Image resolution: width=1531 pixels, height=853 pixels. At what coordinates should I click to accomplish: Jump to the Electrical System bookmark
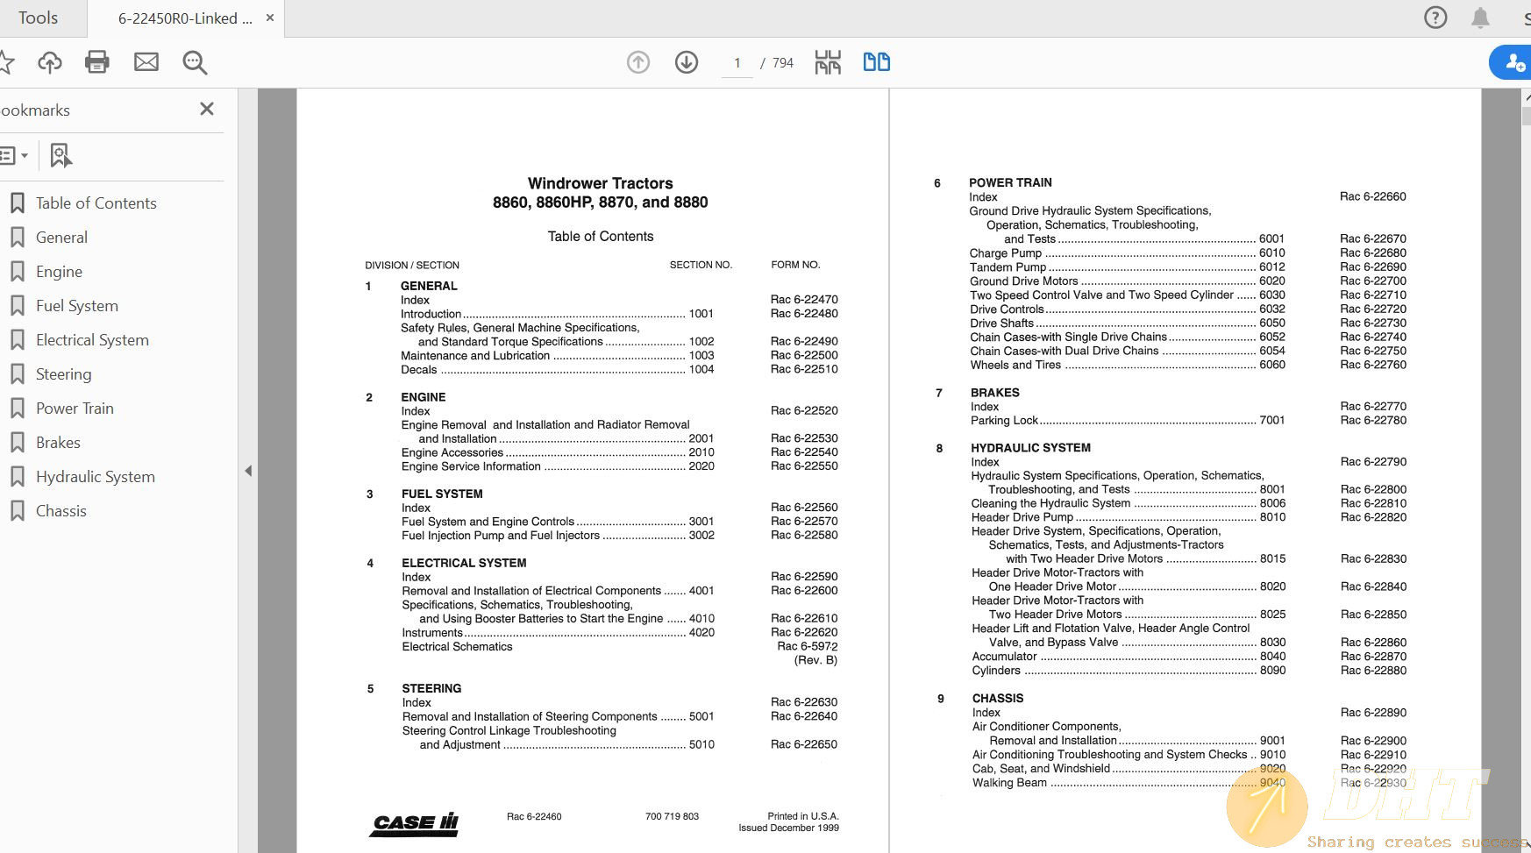92,340
